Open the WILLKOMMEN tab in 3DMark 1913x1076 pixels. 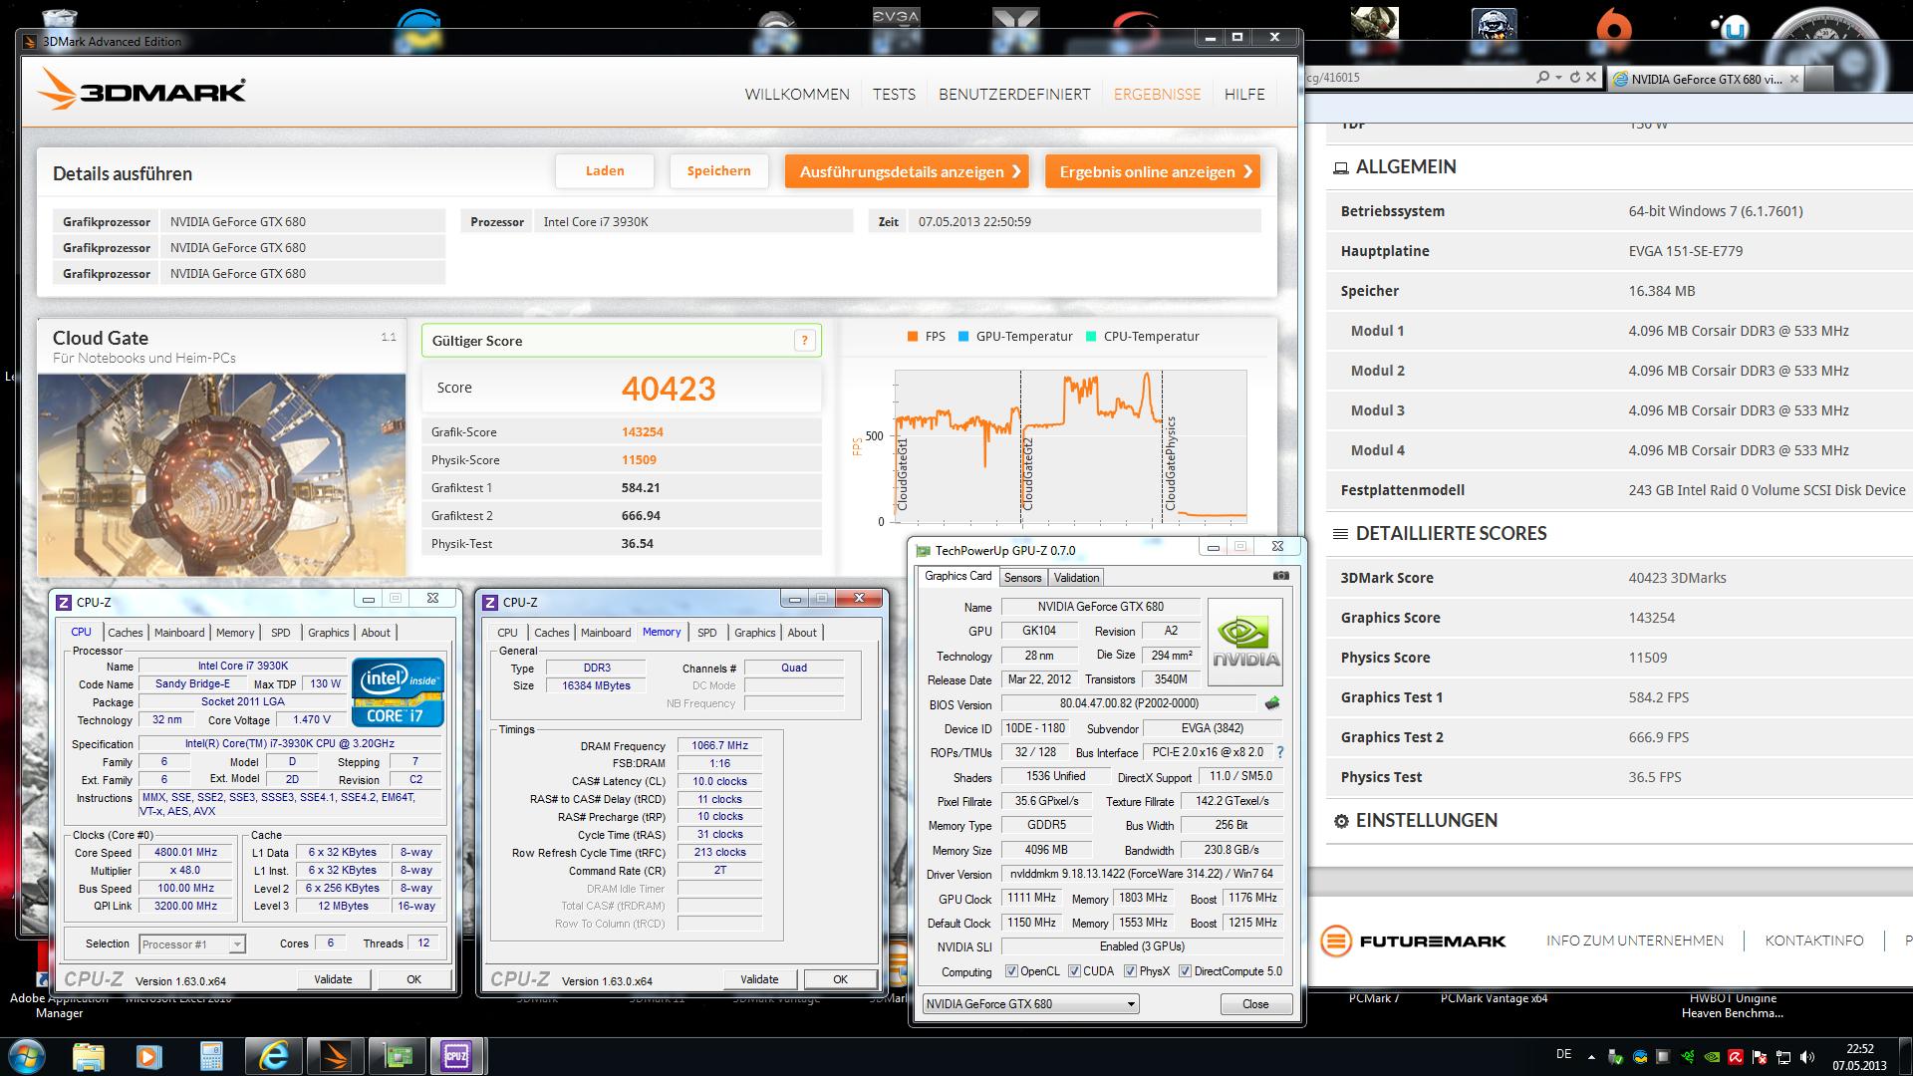coord(797,94)
